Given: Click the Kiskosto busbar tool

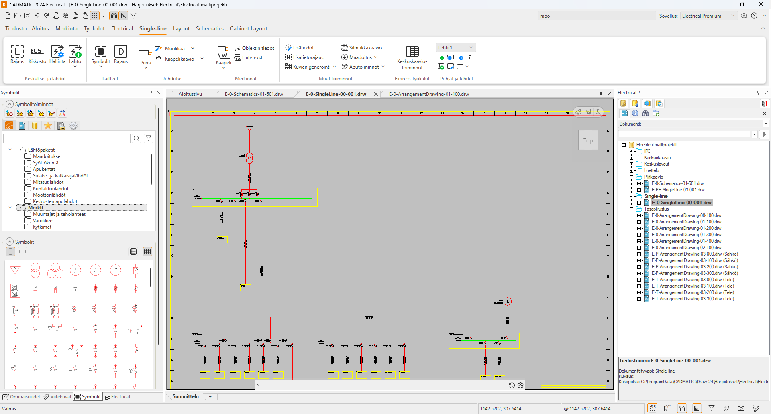Looking at the screenshot, I should click(37, 54).
